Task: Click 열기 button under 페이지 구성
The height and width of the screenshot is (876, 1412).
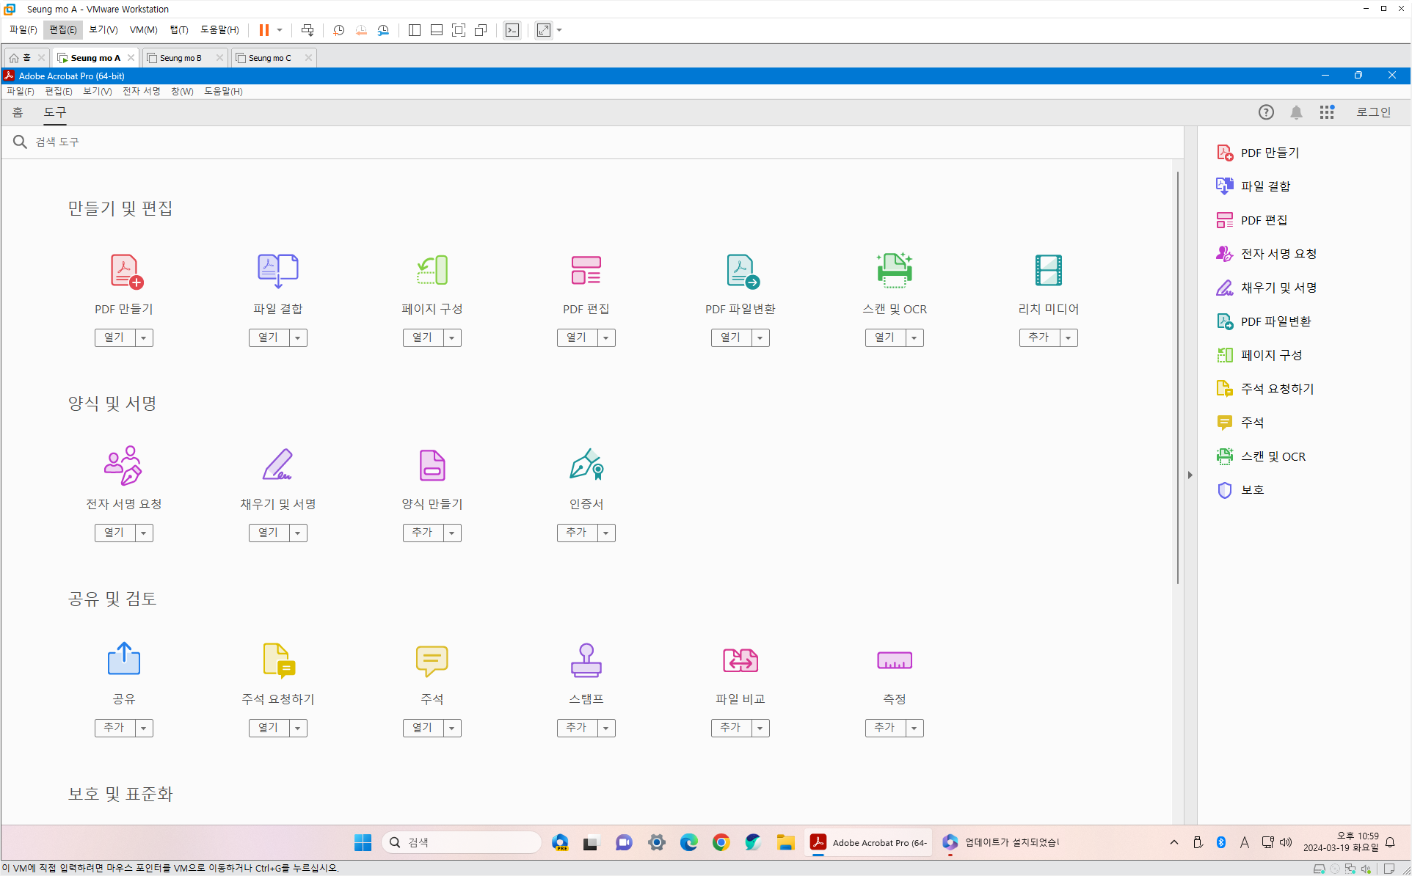Action: [x=422, y=337]
